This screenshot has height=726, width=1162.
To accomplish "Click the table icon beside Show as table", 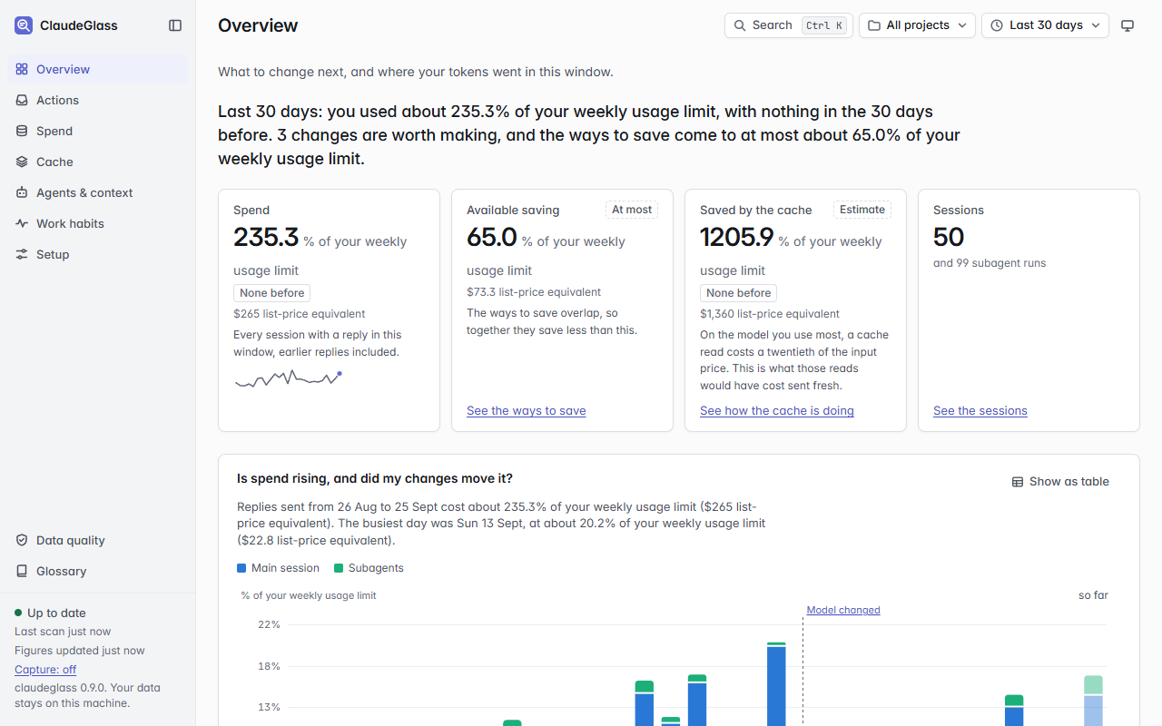I will pos(1018,482).
